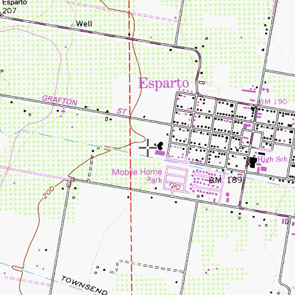Click the 200 contour elevation label

(x=48, y=192)
